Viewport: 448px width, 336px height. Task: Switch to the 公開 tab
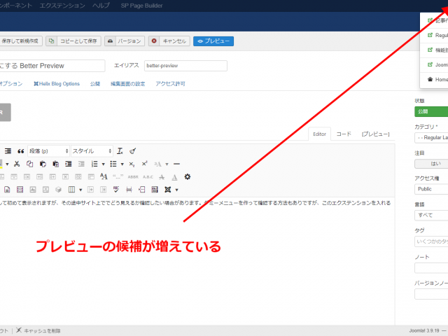pos(95,84)
